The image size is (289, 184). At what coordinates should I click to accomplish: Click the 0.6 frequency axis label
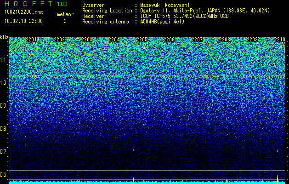click(4, 175)
